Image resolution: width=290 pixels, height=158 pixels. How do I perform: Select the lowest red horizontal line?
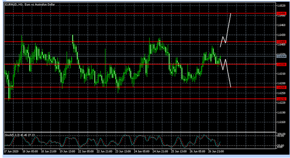pos(140,99)
